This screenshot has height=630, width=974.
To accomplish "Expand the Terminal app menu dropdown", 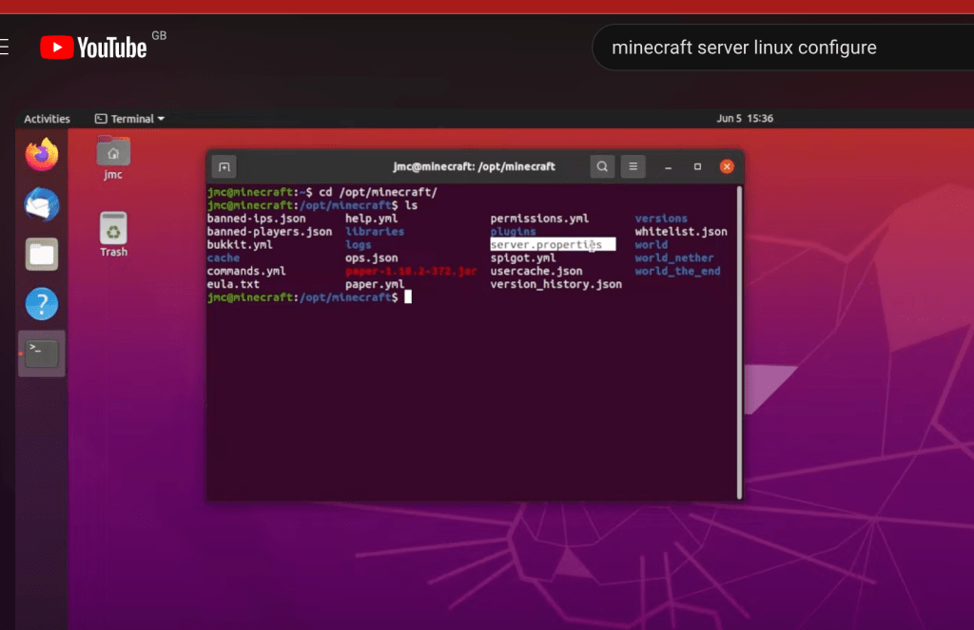I will tap(129, 119).
